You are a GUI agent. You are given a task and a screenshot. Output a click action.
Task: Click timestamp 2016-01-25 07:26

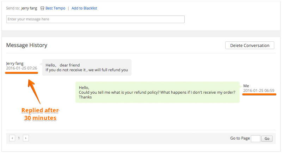[22, 68]
